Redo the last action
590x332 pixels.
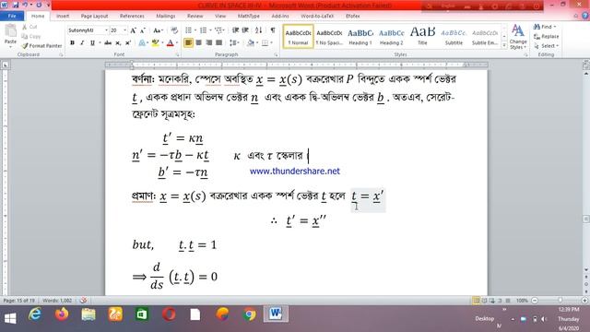[39, 5]
